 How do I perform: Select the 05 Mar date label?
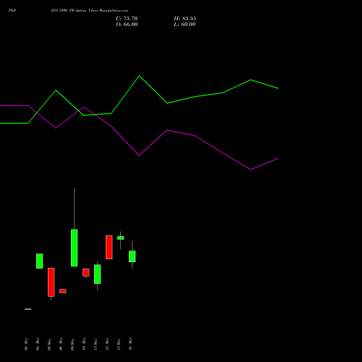tap(49, 344)
